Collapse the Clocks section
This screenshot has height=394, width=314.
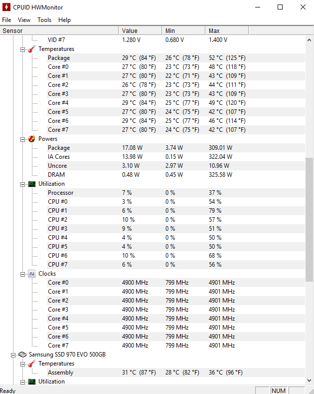coord(22,274)
